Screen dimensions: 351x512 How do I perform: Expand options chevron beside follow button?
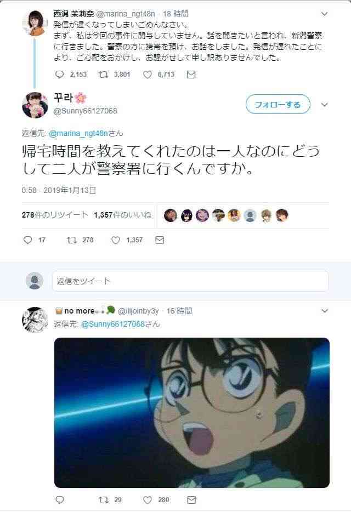tap(324, 105)
